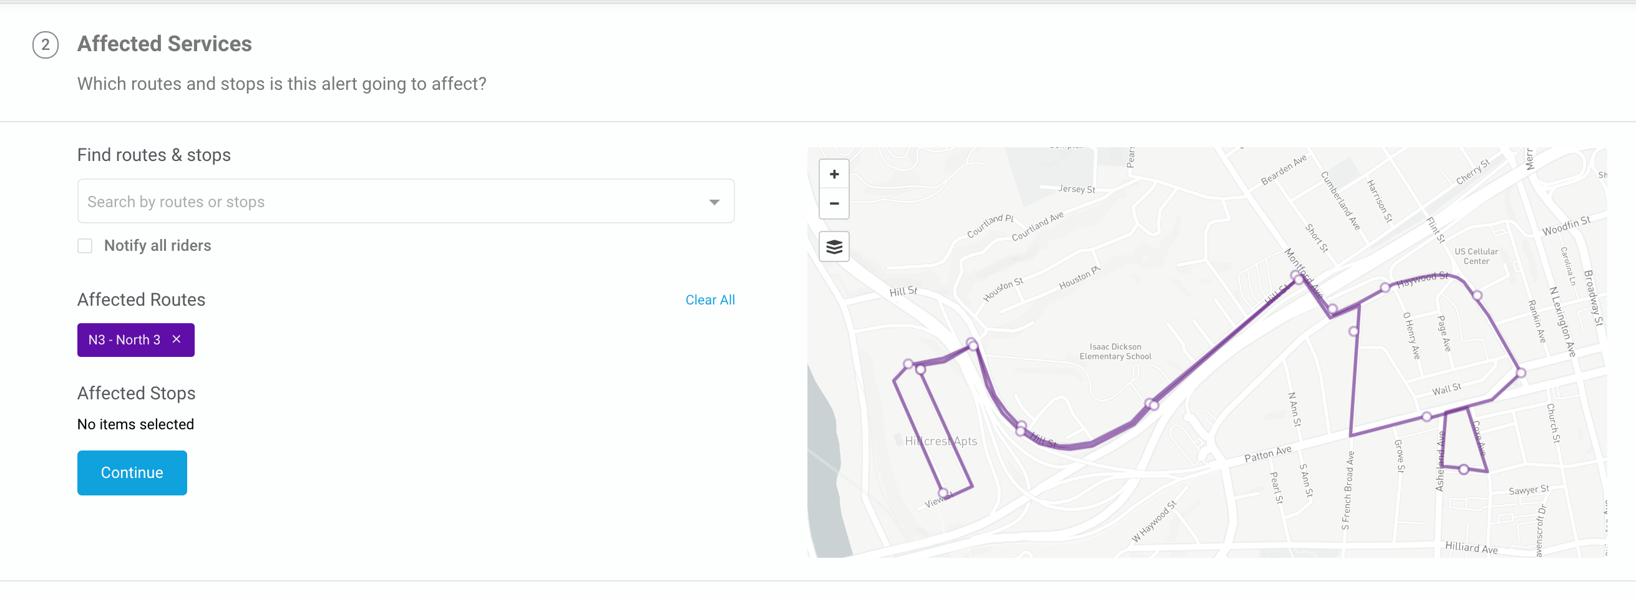The image size is (1636, 599).
Task: Select the stop marker near Haywood St
Action: [1385, 288]
